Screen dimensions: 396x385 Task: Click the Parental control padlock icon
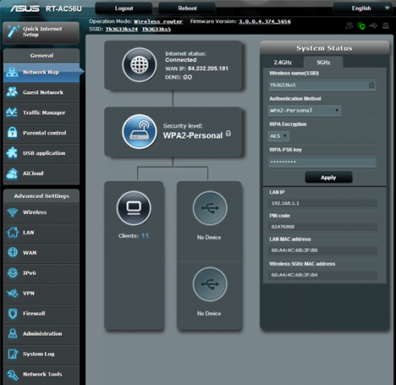12,132
